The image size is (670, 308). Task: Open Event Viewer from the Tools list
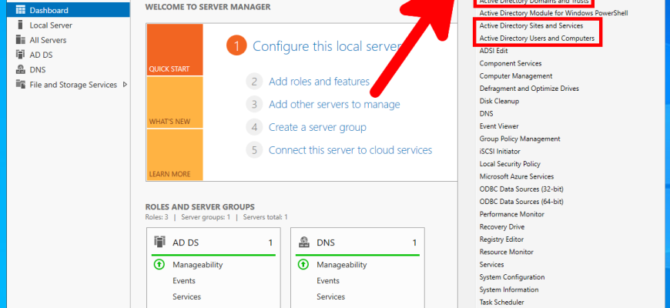(x=498, y=126)
